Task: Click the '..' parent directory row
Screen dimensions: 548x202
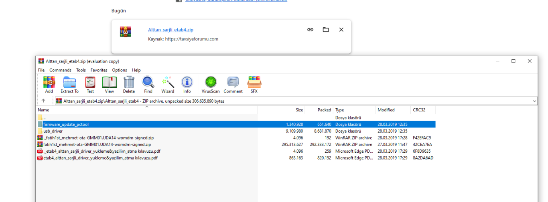Action: 236,117
